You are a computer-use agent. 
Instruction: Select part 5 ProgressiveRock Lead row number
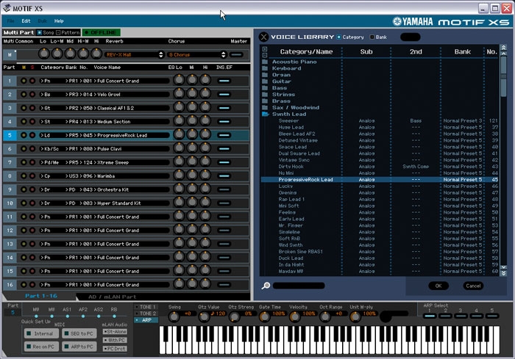coord(10,135)
